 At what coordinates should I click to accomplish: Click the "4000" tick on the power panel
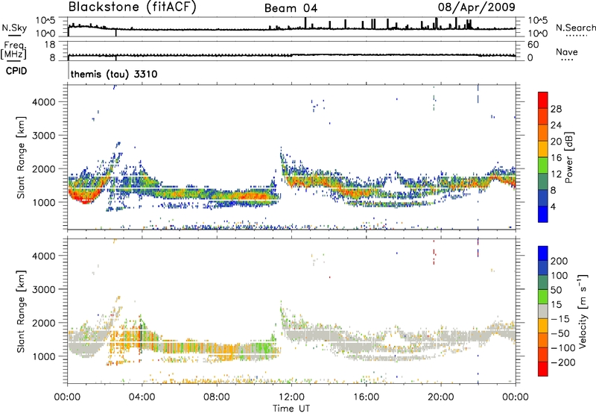click(x=44, y=102)
